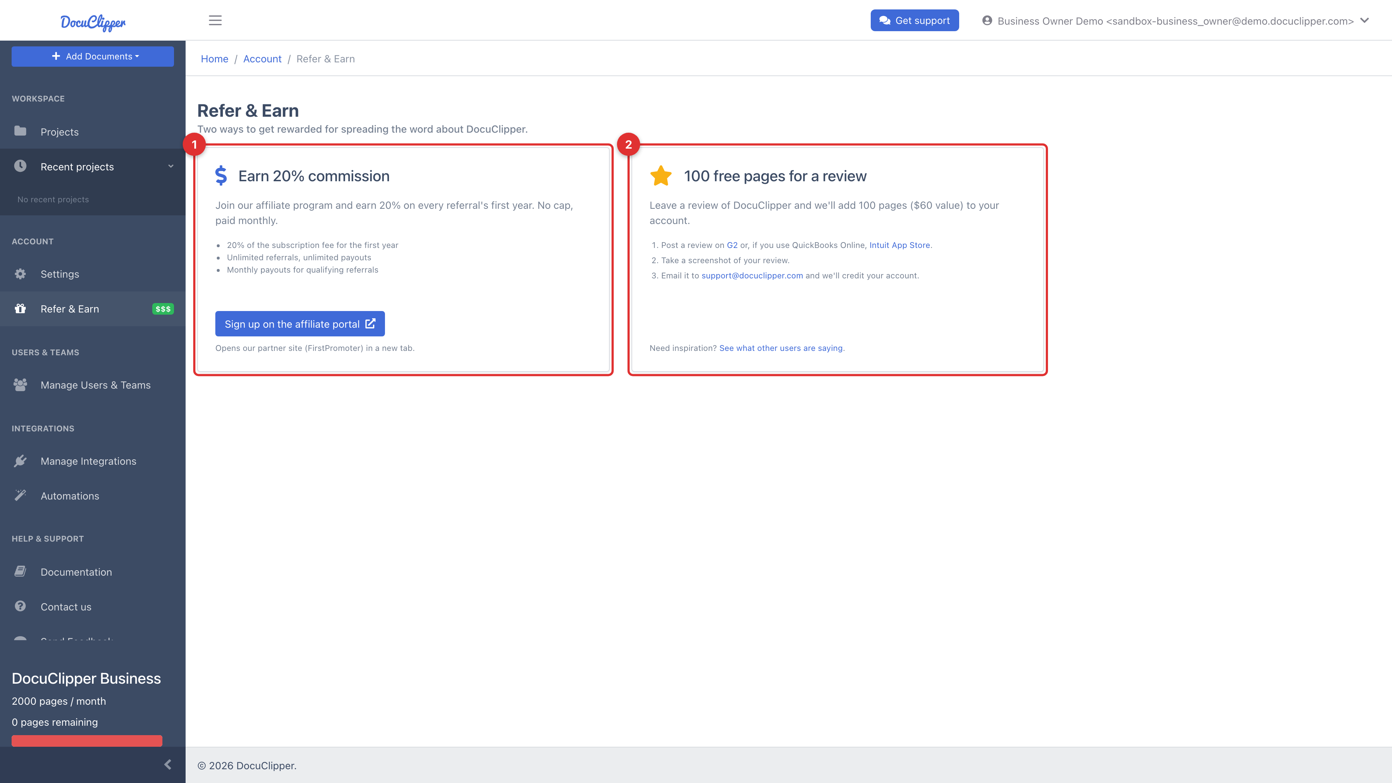Image resolution: width=1392 pixels, height=783 pixels.
Task: Click Sign up on the affiliate portal
Action: pyautogui.click(x=300, y=324)
